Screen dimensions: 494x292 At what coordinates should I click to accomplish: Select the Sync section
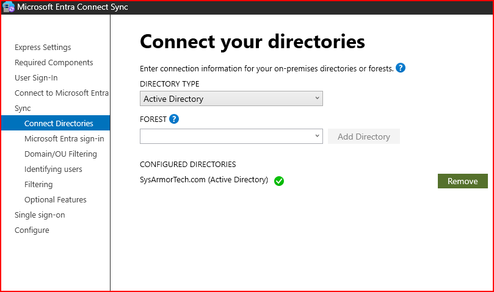click(23, 109)
